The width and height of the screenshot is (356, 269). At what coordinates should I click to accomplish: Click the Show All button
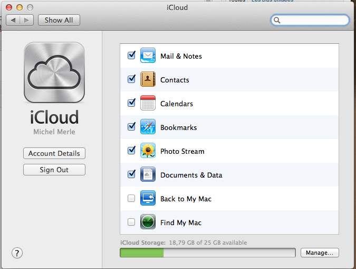[x=59, y=20]
